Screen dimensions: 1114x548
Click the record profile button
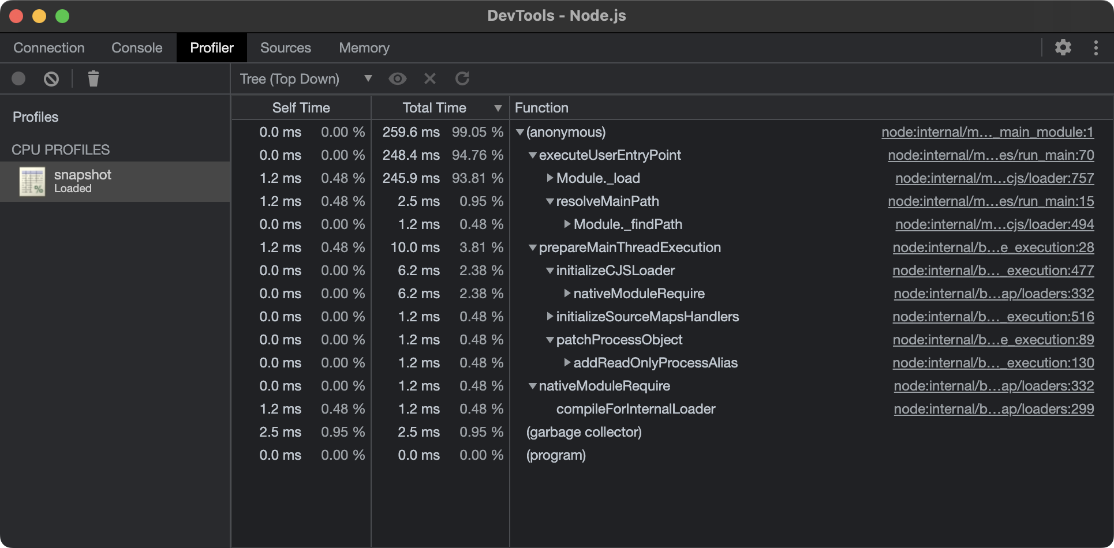click(18, 78)
